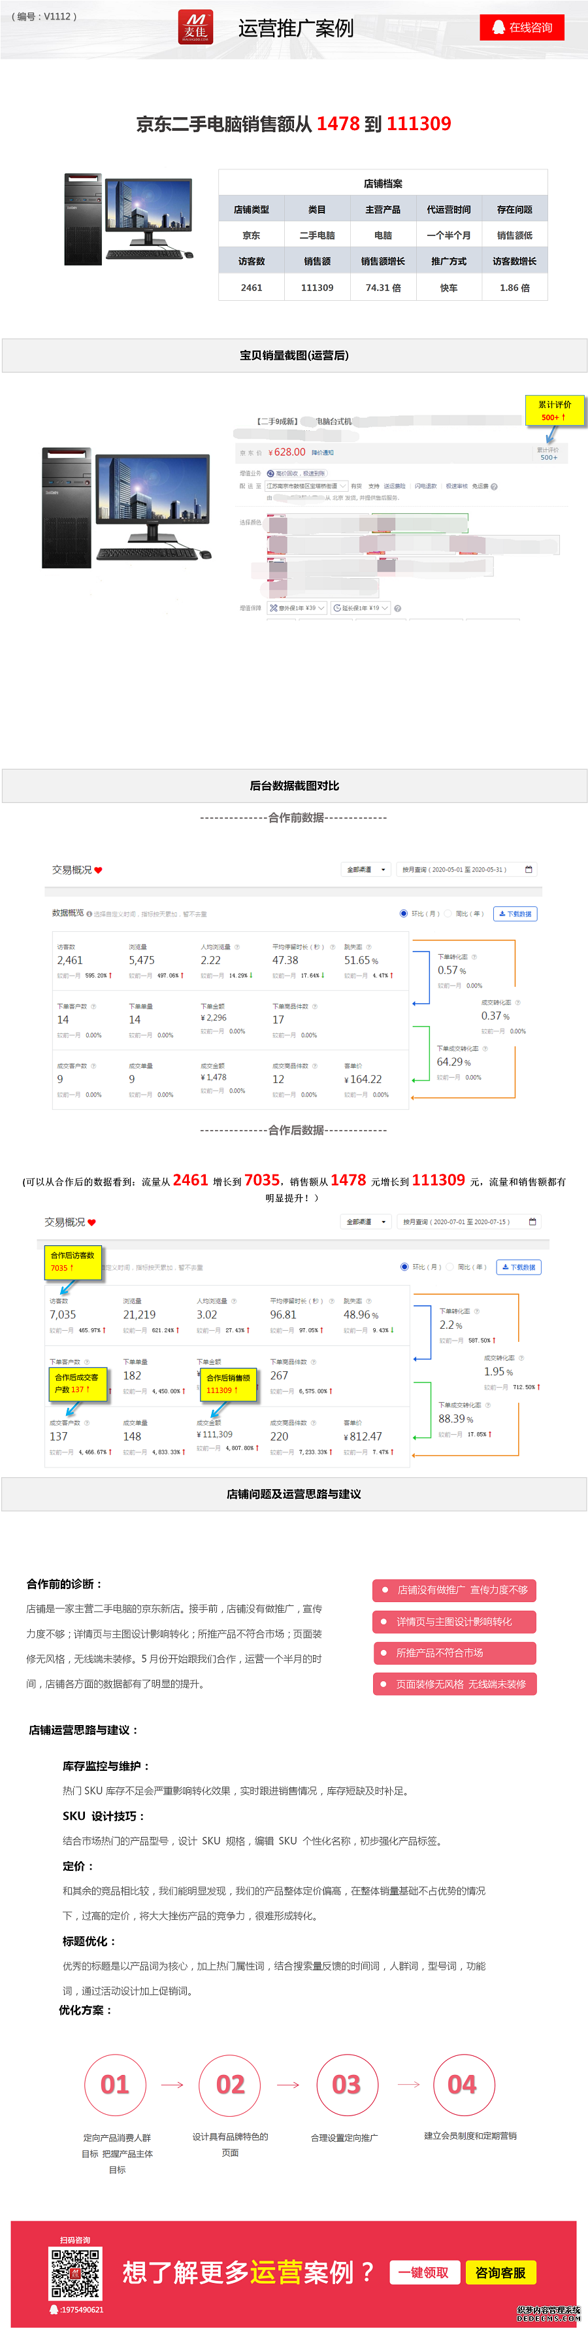Click help icon beside 下单成交转化率 value 88.39%

(489, 1405)
